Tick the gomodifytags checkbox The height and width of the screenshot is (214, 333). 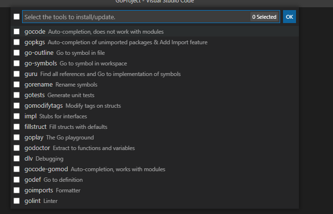tap(17, 106)
